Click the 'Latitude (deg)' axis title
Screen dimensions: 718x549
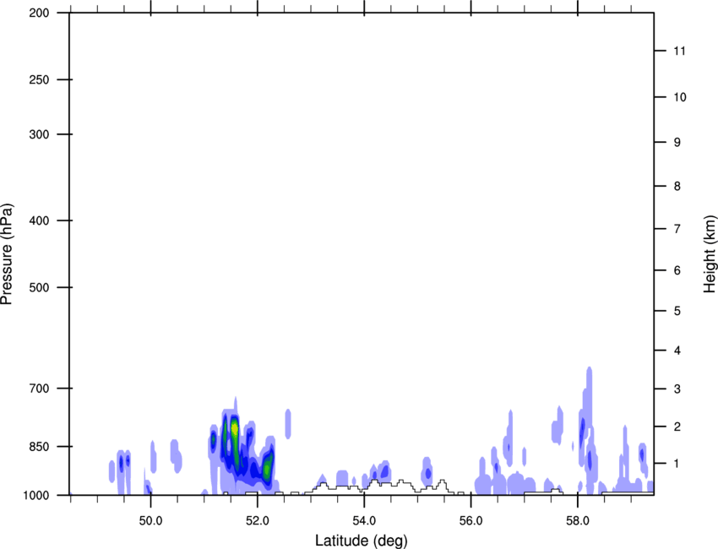coord(361,541)
